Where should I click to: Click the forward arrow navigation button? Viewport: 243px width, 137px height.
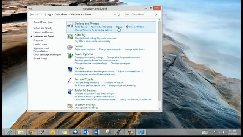(37, 14)
